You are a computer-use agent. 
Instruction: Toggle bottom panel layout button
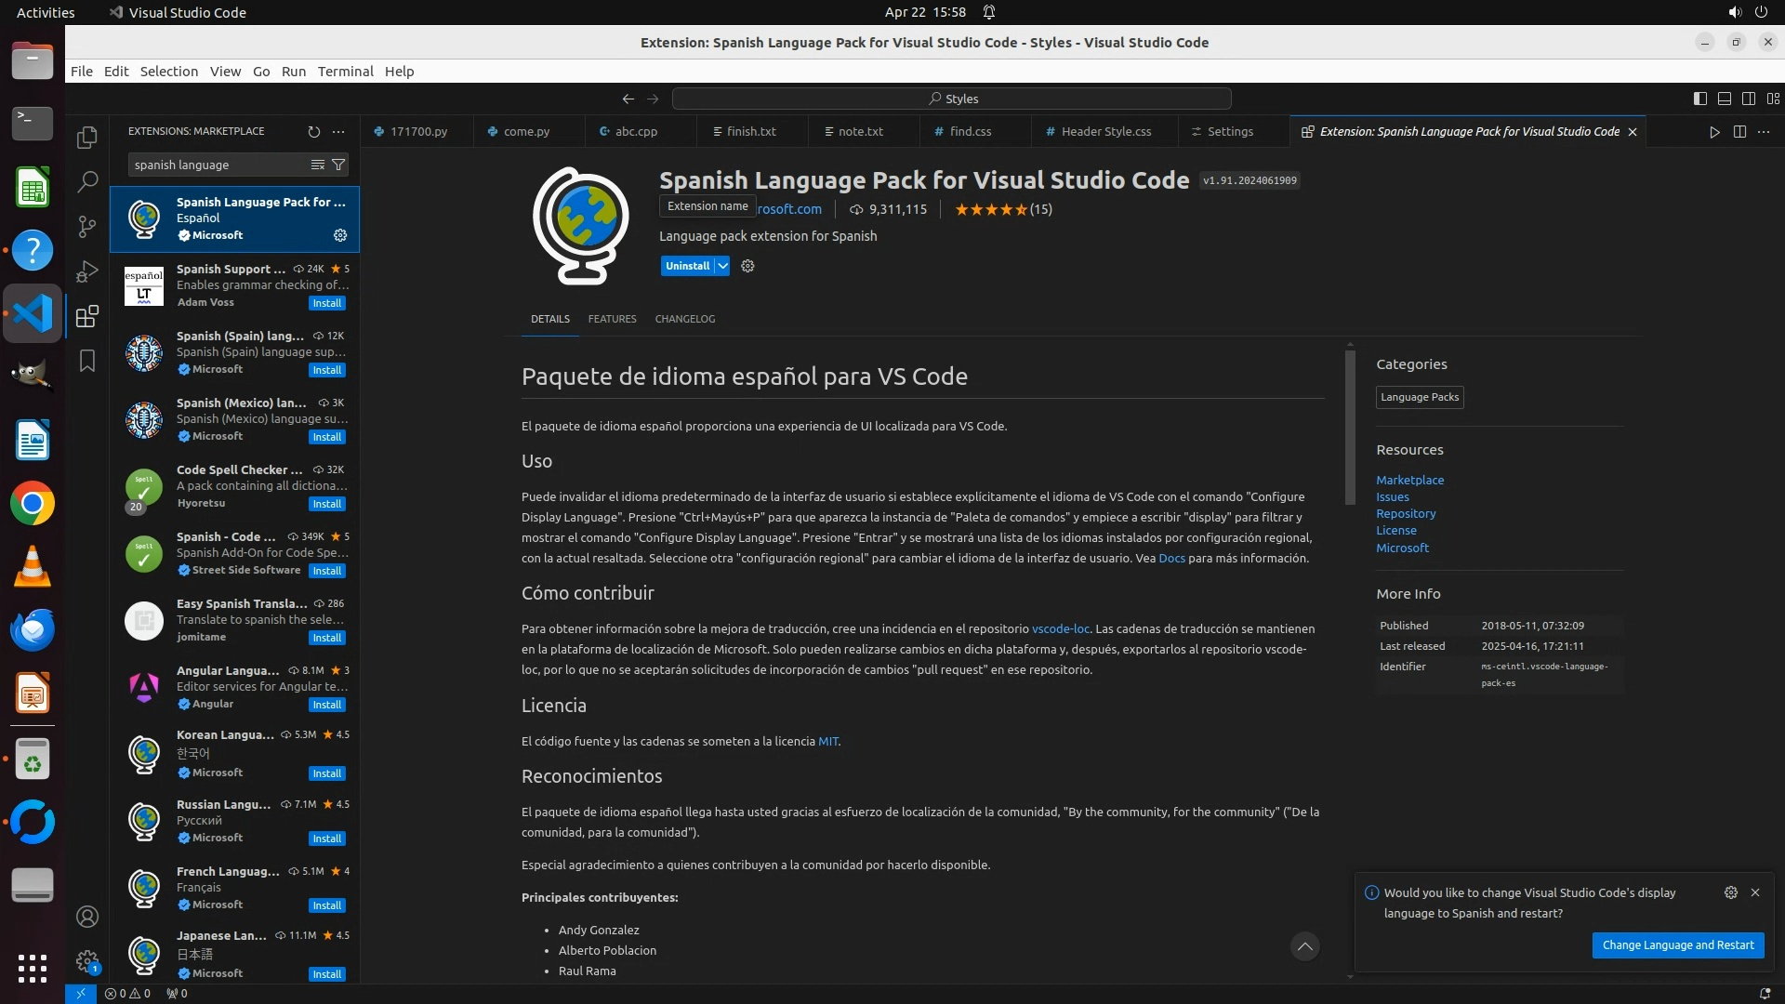pyautogui.click(x=1725, y=99)
